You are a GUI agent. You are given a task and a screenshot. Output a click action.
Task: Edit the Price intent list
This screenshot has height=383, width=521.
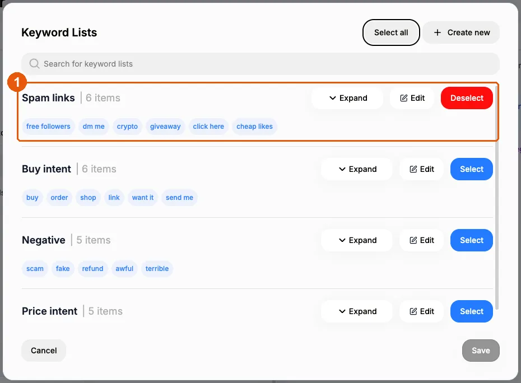click(422, 311)
